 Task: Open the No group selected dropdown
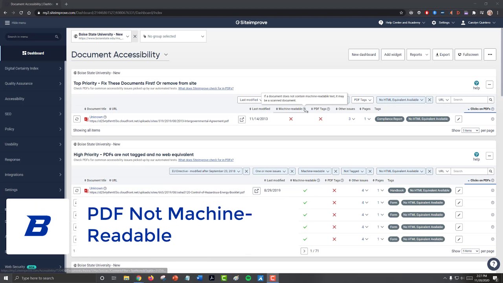coord(173,36)
